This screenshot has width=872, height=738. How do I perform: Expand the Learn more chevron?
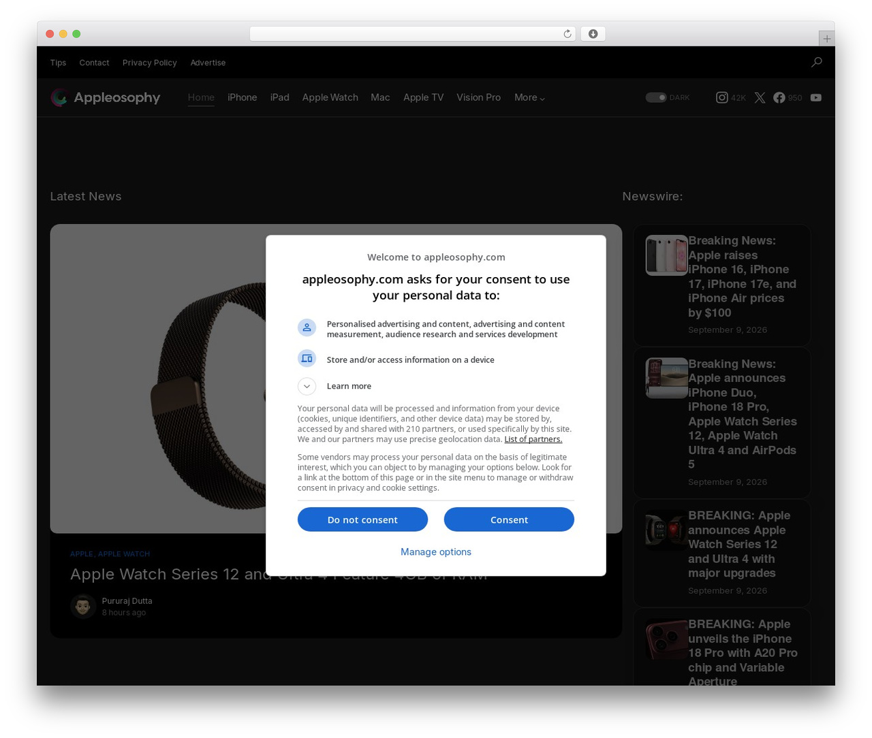click(307, 386)
